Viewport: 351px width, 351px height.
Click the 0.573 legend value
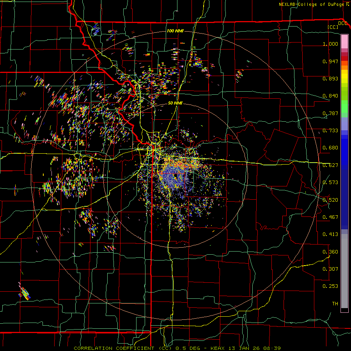pyautogui.click(x=330, y=183)
